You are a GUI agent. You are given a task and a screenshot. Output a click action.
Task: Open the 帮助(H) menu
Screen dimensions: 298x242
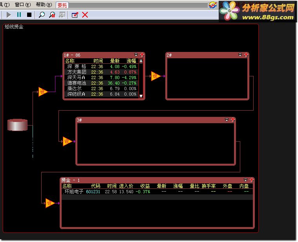coord(44,5)
